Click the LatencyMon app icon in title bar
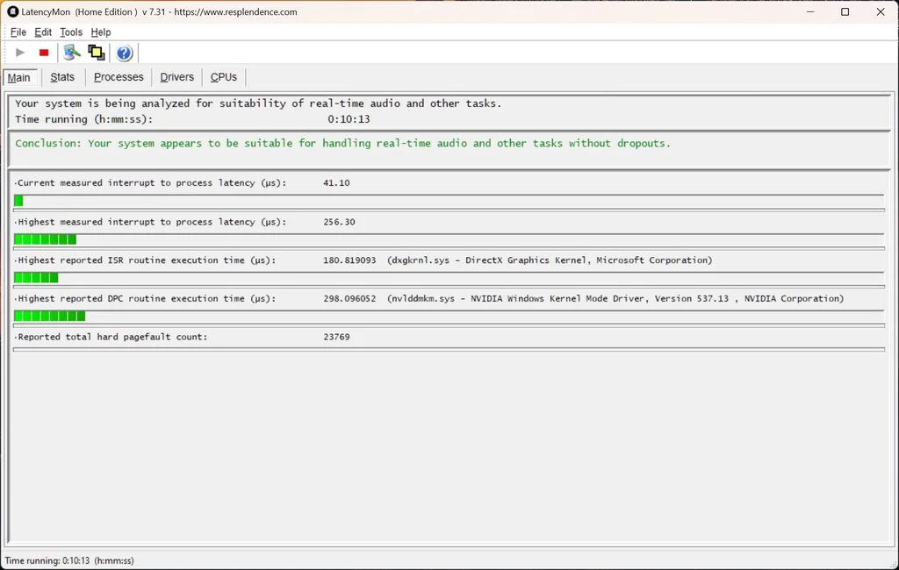 click(12, 11)
